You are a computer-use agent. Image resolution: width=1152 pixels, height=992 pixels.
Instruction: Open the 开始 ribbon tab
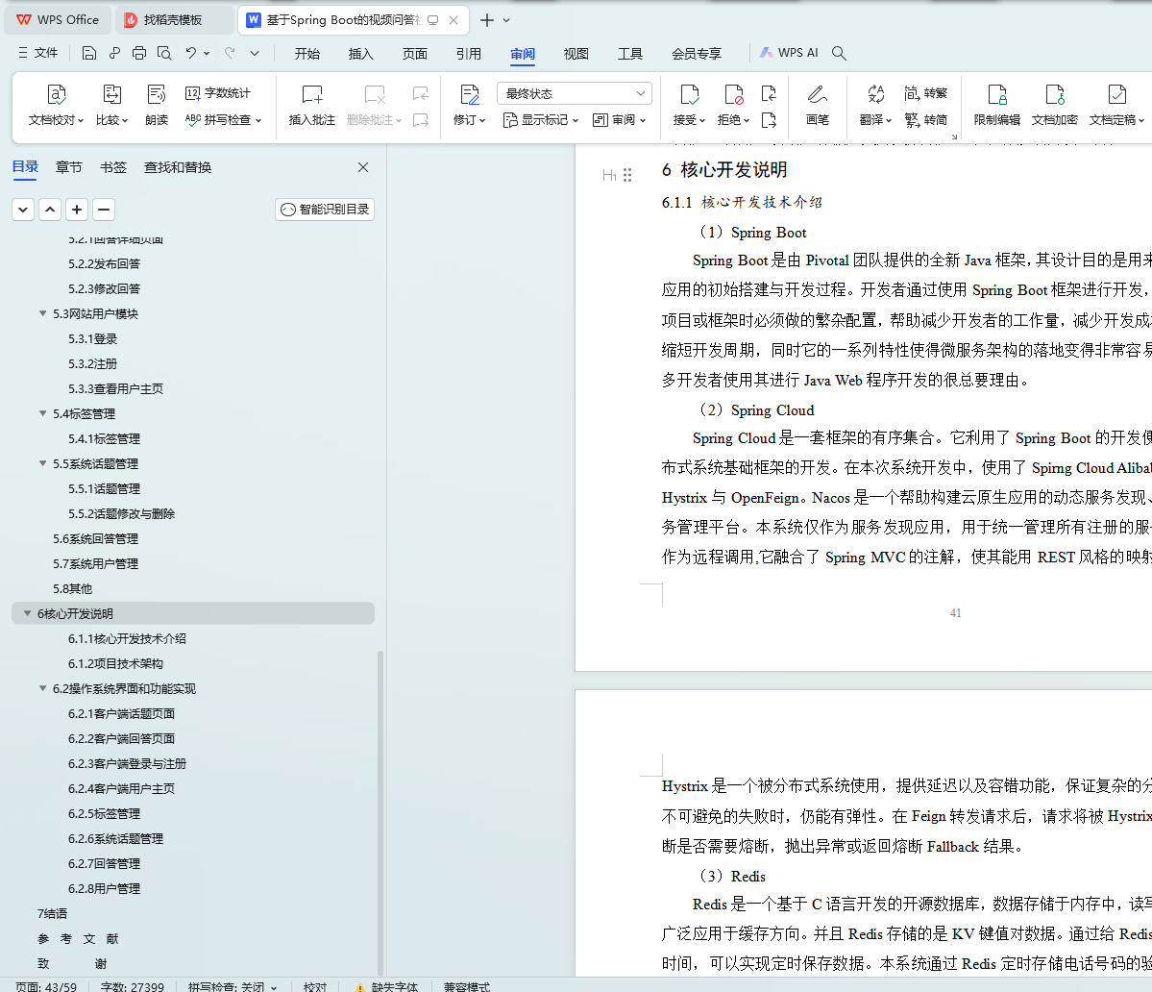pyautogui.click(x=307, y=54)
